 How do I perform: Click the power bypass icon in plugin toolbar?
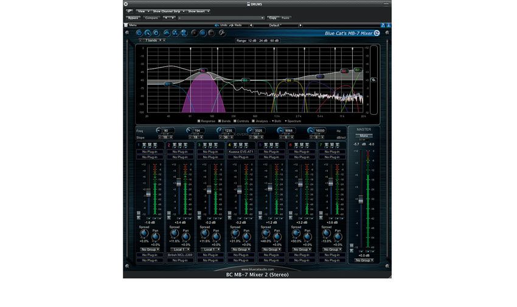139,33
